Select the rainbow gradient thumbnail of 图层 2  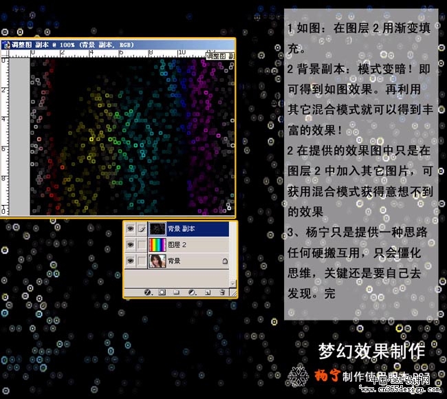[157, 245]
